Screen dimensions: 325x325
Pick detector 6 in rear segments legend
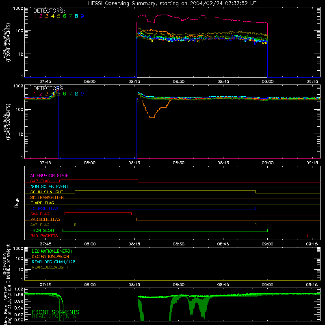65,94
